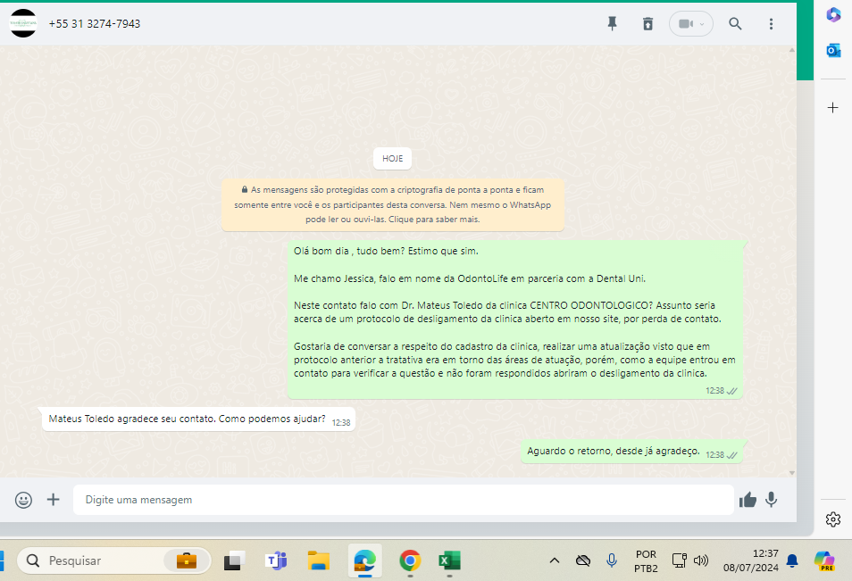Open Copilot preview in the taskbar
Image resolution: width=852 pixels, height=581 pixels.
[824, 560]
